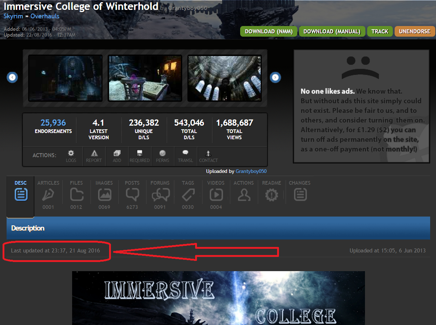Switch to the Actions tab
This screenshot has width=436, height=325.
pyautogui.click(x=244, y=191)
